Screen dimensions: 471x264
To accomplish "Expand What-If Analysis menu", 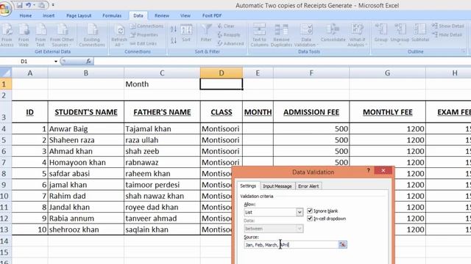I will coord(357,35).
